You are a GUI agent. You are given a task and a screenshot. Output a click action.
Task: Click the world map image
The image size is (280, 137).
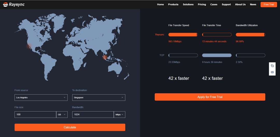tap(72, 47)
